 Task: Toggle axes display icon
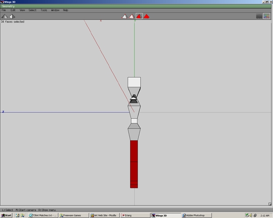(266, 16)
